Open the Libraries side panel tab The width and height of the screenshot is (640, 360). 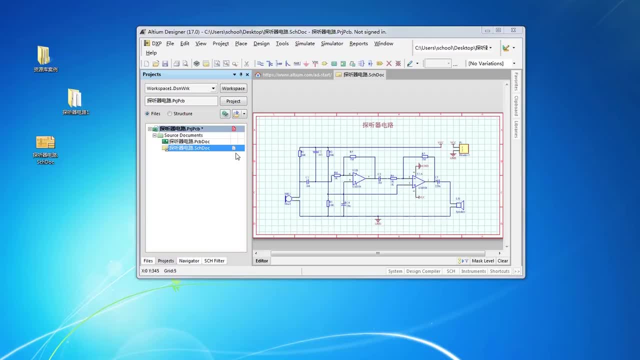click(516, 129)
